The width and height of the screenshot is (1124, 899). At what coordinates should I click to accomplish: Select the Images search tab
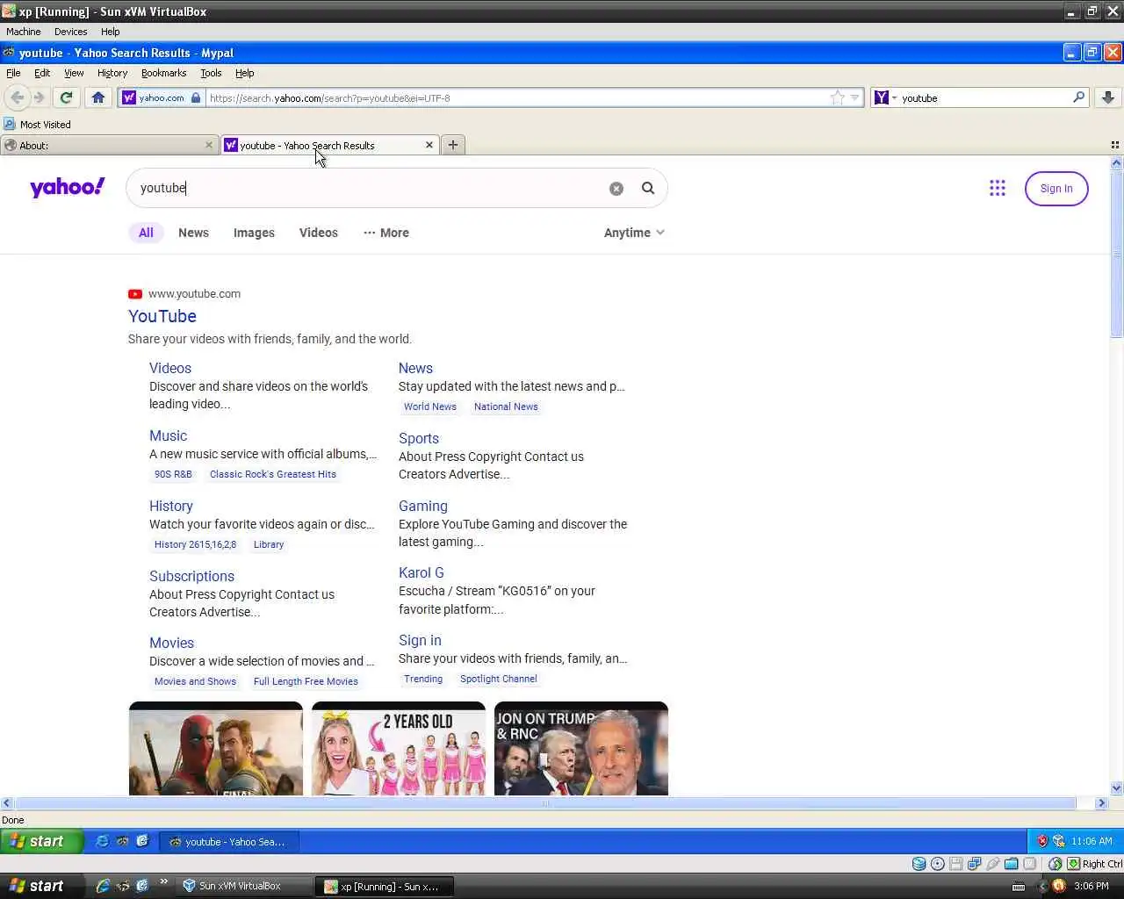[x=254, y=233]
